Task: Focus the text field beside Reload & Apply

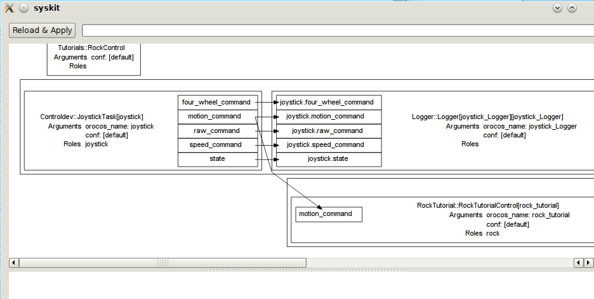Action: [x=338, y=30]
